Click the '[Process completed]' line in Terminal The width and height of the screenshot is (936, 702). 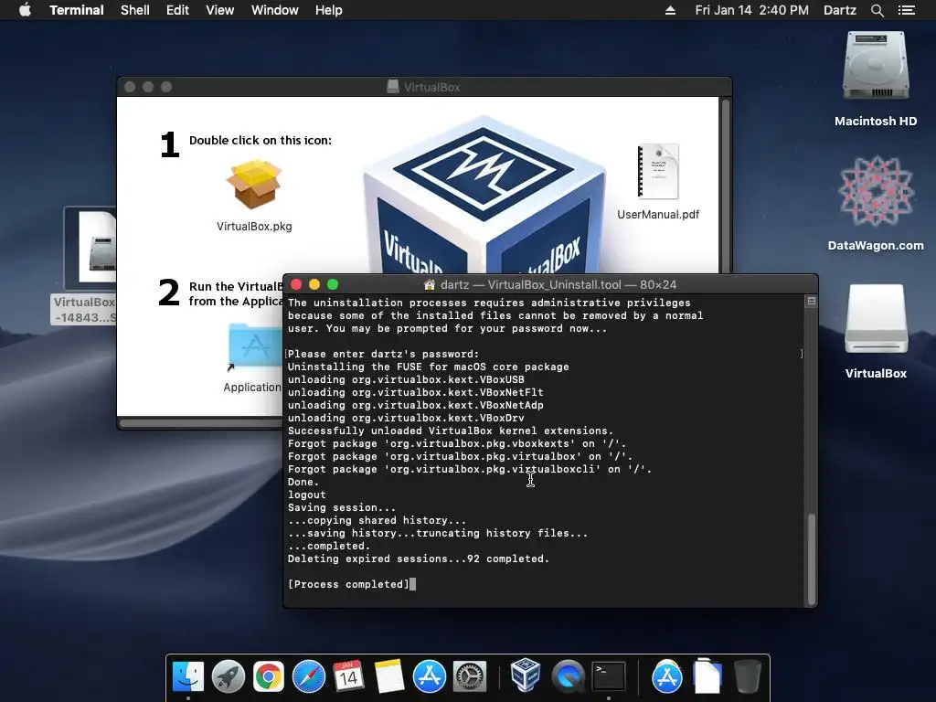click(x=348, y=584)
